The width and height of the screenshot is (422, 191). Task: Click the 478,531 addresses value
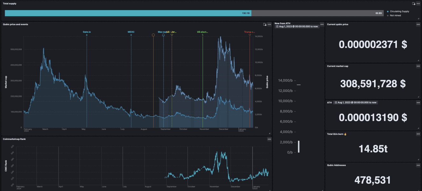click(x=373, y=180)
